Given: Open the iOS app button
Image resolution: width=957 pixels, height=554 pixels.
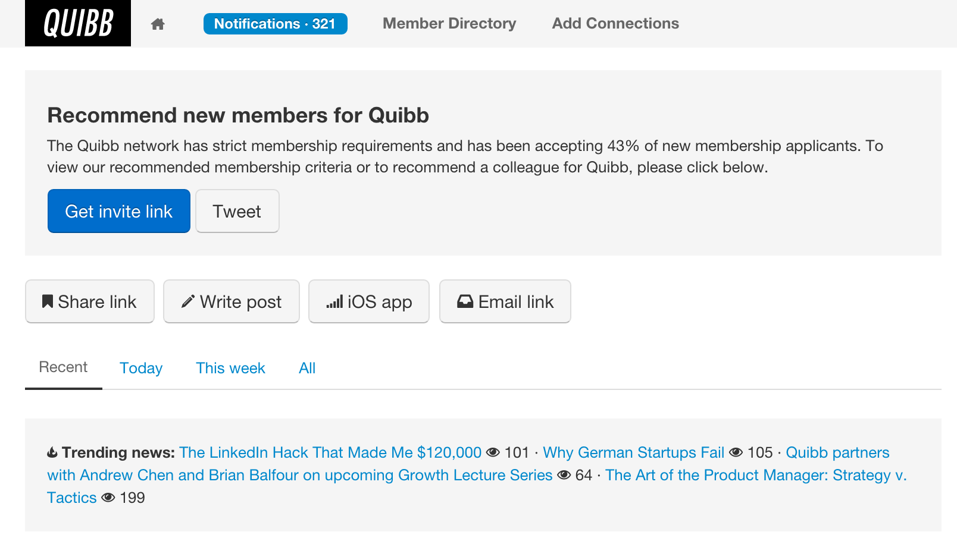Looking at the screenshot, I should (369, 301).
